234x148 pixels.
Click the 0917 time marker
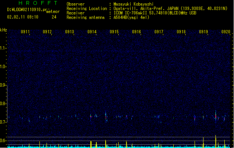[x=159, y=32]
